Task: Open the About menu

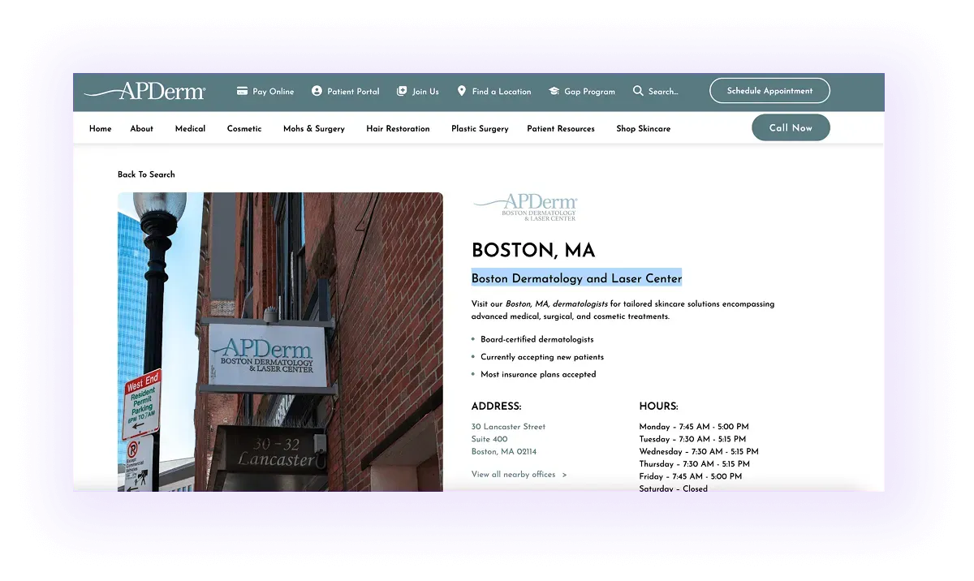Action: coord(142,128)
